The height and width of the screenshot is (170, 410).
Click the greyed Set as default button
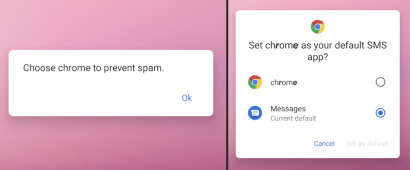point(367,144)
